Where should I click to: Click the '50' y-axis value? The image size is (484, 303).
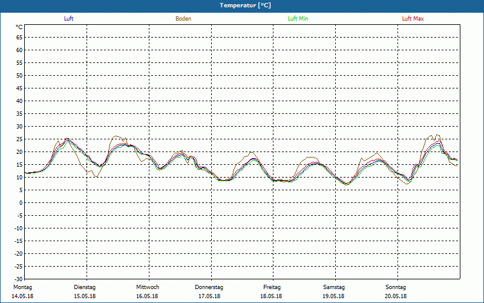tap(19, 75)
